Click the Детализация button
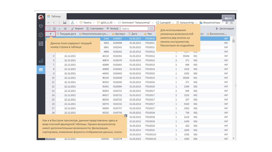Viewport: 272px width, 152px height. point(225,29)
